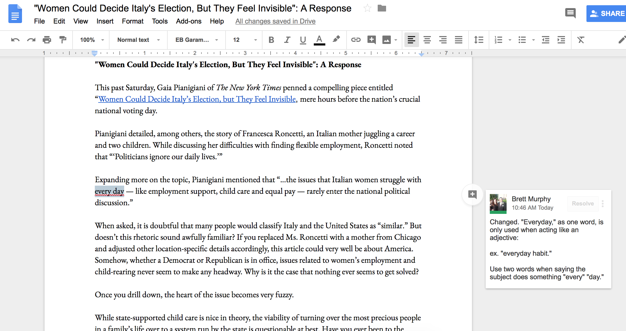The image size is (626, 331).
Task: Expand the insert image dropdown arrow
Action: (x=396, y=40)
